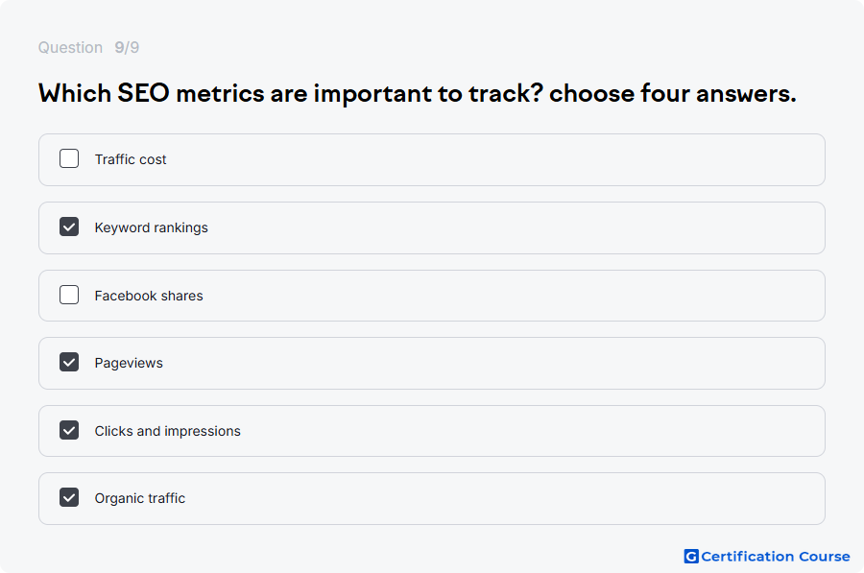Click the Clicks and impressions label
The height and width of the screenshot is (573, 864).
pos(167,431)
